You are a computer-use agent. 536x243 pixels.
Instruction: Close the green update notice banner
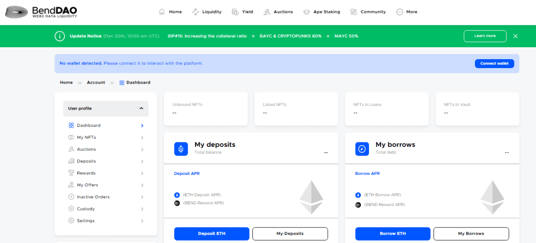(x=515, y=36)
